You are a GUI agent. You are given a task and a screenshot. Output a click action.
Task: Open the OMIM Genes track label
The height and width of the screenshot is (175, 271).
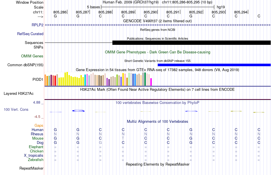click(x=32, y=56)
